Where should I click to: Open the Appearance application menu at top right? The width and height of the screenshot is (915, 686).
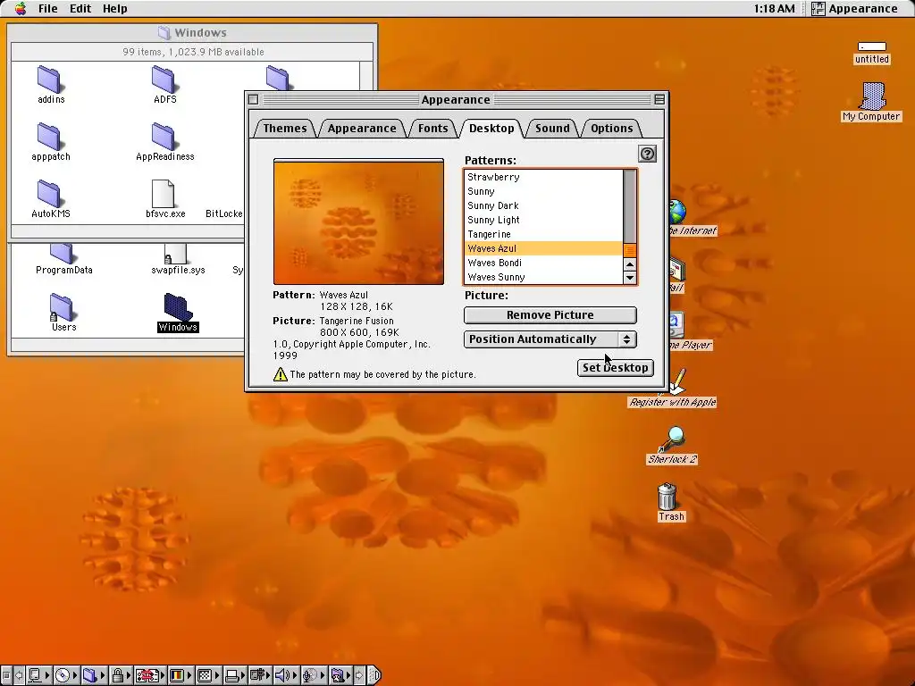click(855, 8)
